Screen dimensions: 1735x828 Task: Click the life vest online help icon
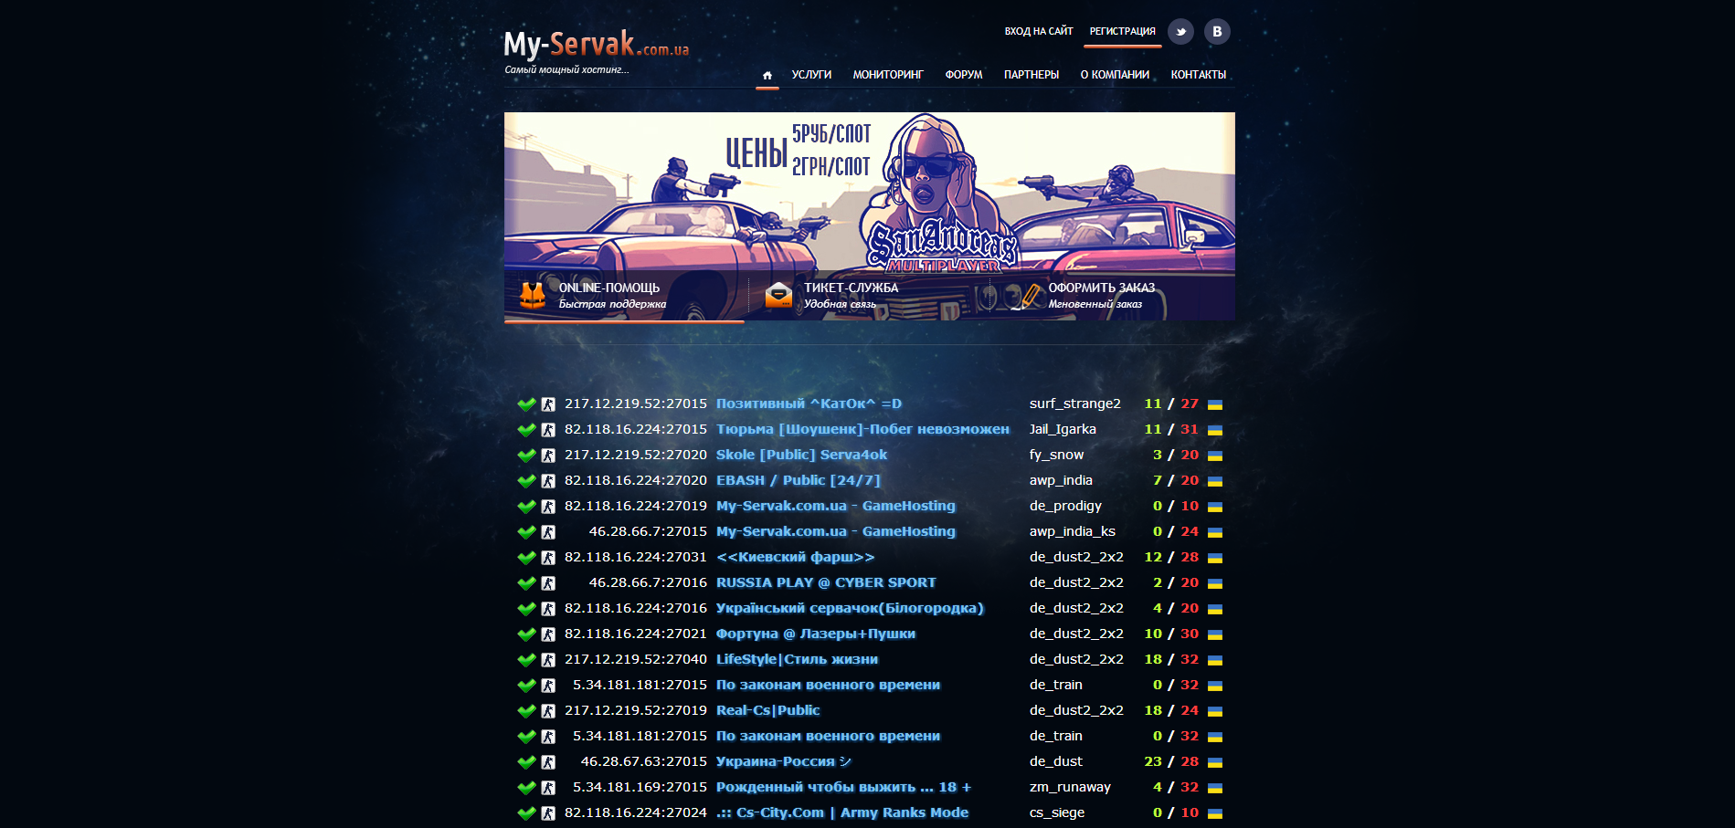533,295
